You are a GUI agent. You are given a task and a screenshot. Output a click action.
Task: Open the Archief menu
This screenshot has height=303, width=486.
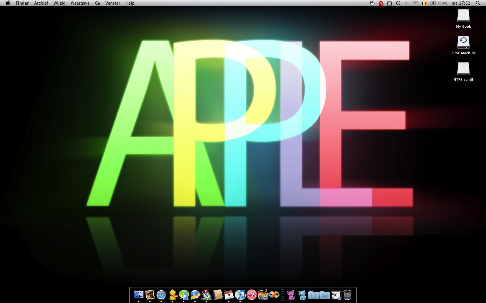click(41, 3)
